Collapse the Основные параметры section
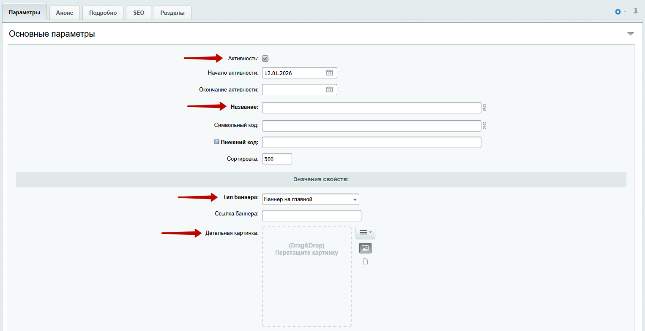 pos(630,34)
